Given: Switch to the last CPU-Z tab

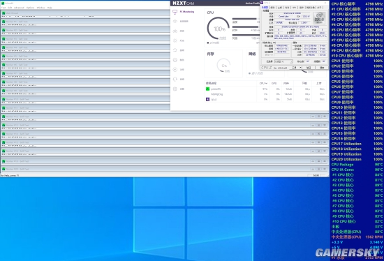Looking at the screenshot, I should point(319,8).
